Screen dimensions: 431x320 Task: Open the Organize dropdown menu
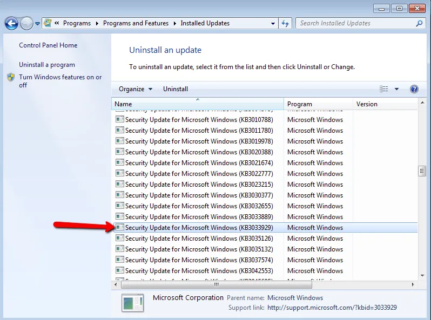point(136,89)
